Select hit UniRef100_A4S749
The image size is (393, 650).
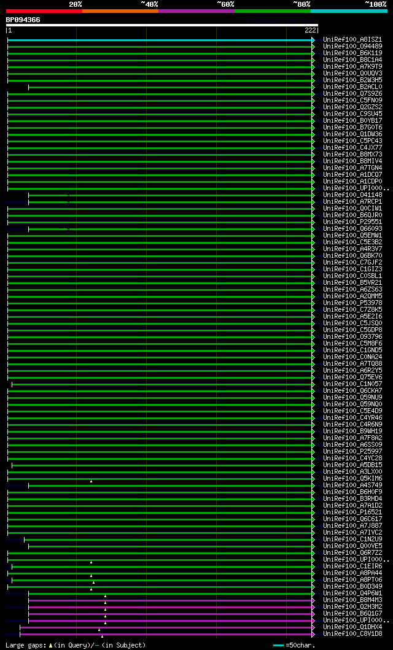click(353, 485)
